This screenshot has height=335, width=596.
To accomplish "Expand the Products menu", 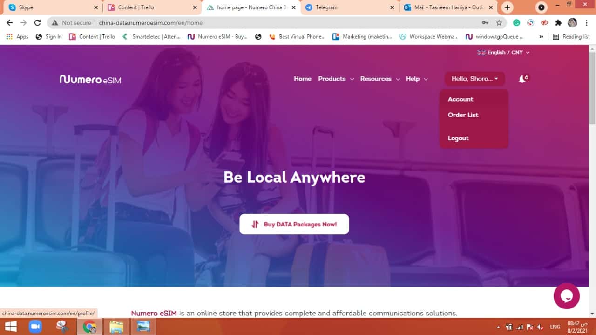I will [335, 79].
